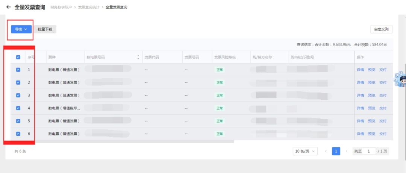
Task: Uncheck the checkbox for row 3
Action: click(x=18, y=95)
